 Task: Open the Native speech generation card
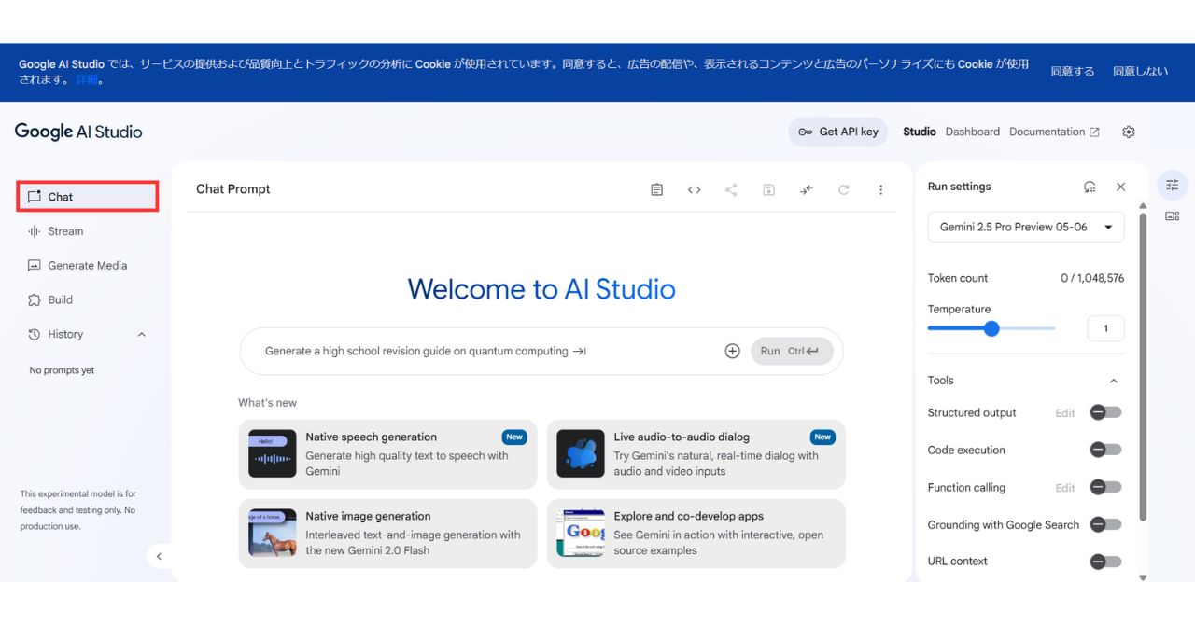(x=387, y=454)
